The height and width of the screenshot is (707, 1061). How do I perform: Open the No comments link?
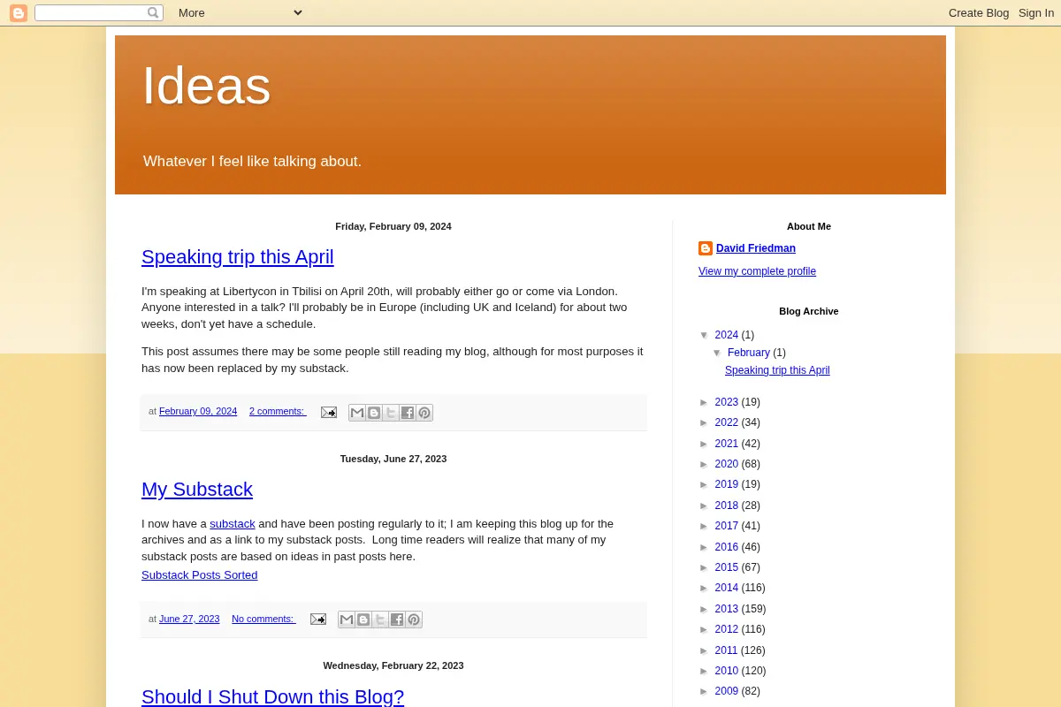coord(263,619)
